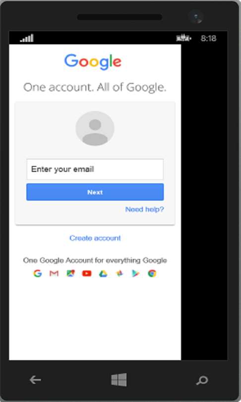Click the Chrome browser icon
The height and width of the screenshot is (402, 241).
tap(152, 273)
